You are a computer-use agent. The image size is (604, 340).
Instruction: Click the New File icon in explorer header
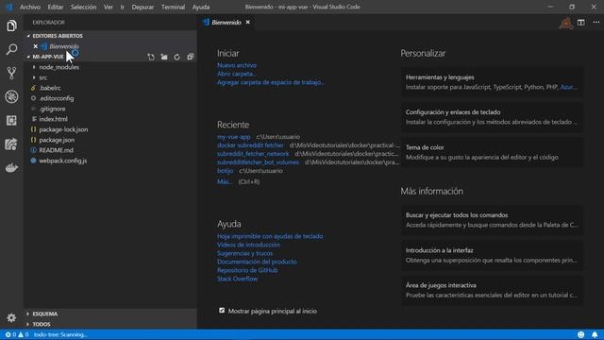(x=151, y=57)
